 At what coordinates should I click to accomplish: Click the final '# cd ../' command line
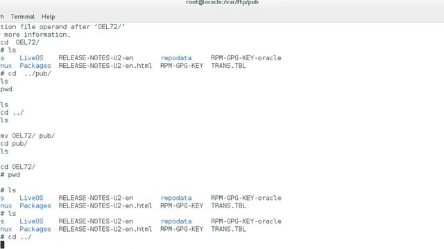coord(16,237)
